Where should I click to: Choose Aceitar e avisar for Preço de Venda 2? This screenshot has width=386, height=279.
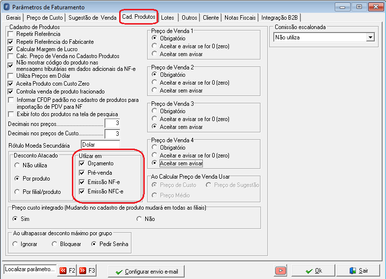(155, 83)
